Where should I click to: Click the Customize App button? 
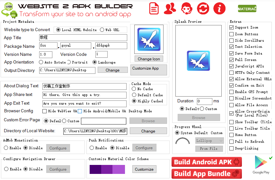(x=149, y=70)
